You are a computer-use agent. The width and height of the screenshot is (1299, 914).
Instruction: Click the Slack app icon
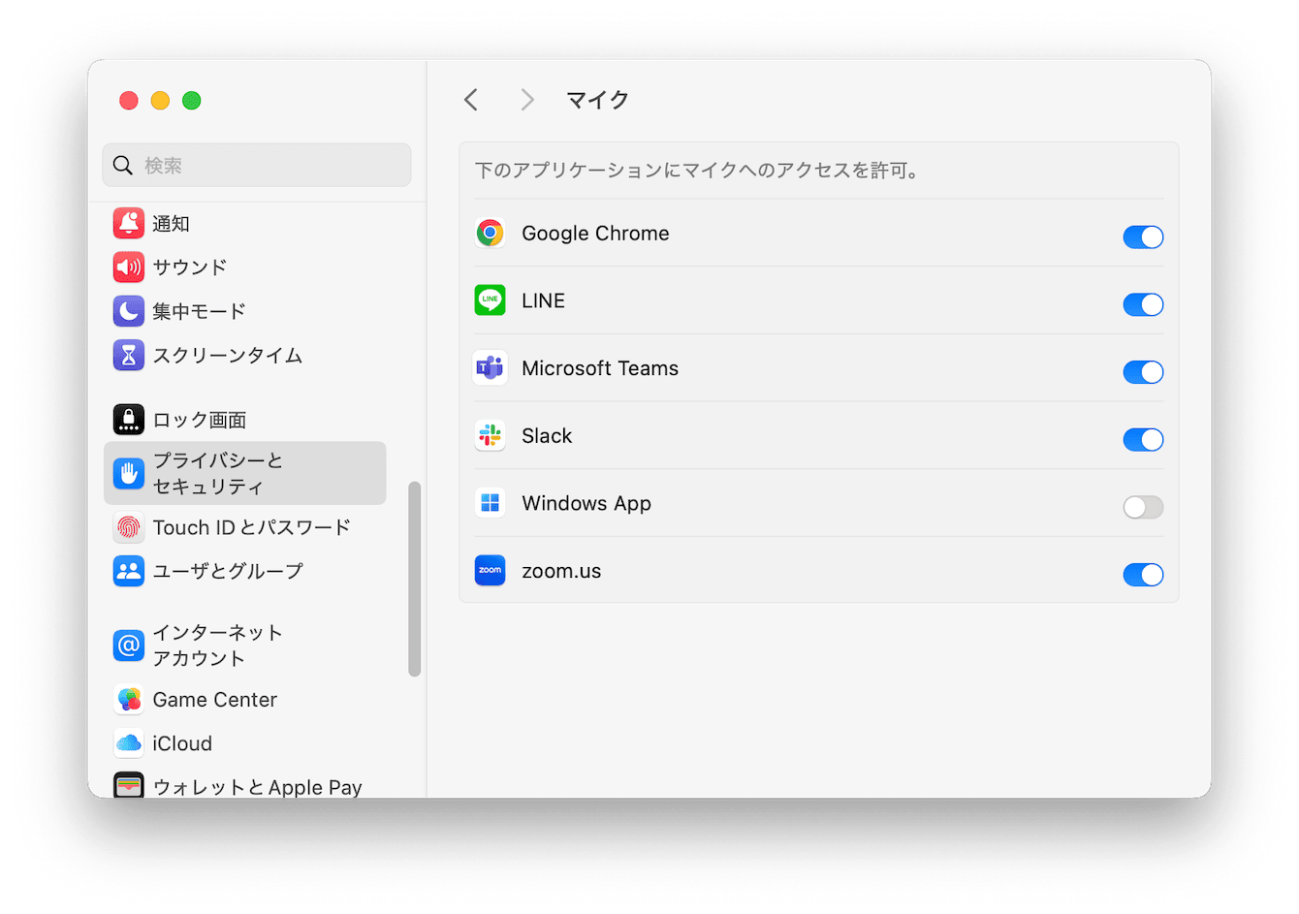(491, 435)
